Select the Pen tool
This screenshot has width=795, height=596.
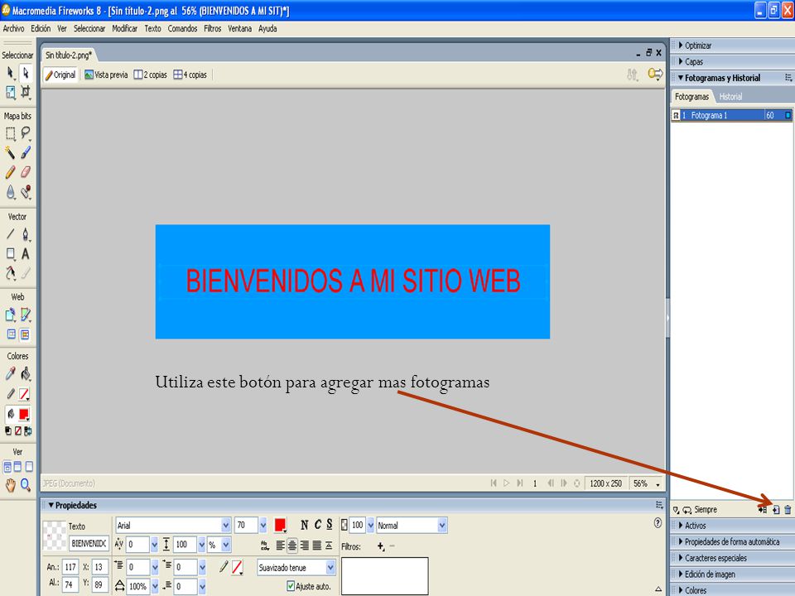pos(26,234)
